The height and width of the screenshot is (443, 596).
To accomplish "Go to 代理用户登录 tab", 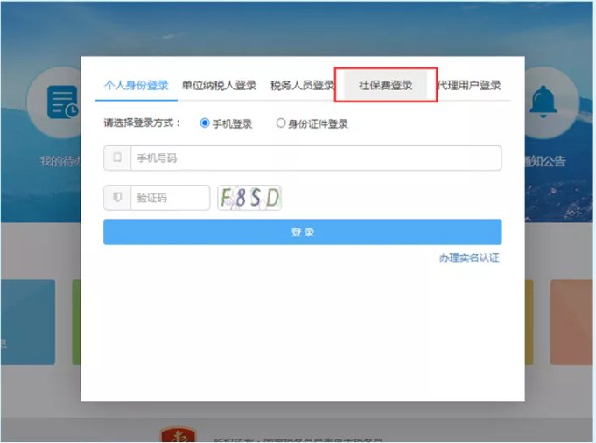I will pyautogui.click(x=469, y=86).
